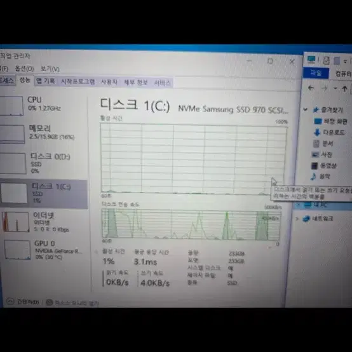Open Explorer recent locations dropdown arrow

tap(335, 88)
